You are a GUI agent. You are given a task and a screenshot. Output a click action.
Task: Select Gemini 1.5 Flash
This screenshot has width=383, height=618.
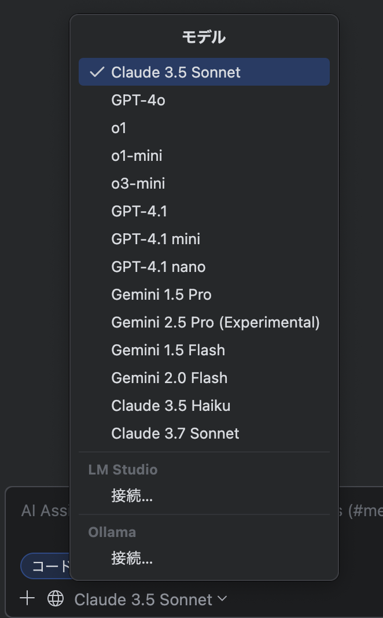[204, 350]
